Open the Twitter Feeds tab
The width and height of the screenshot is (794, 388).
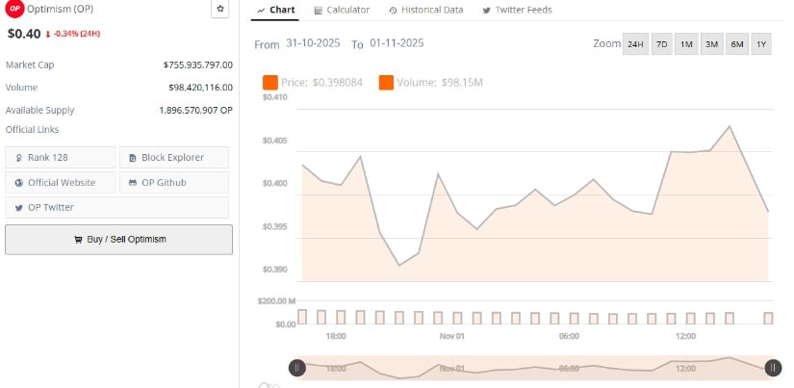click(517, 10)
